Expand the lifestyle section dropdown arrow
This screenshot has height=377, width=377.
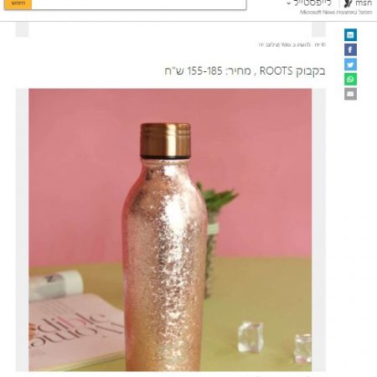[289, 3]
